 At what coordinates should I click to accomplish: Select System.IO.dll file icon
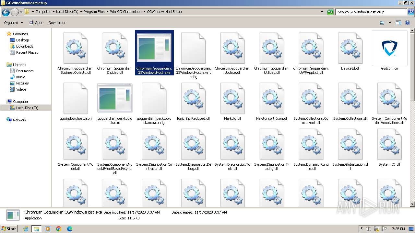pyautogui.click(x=389, y=144)
